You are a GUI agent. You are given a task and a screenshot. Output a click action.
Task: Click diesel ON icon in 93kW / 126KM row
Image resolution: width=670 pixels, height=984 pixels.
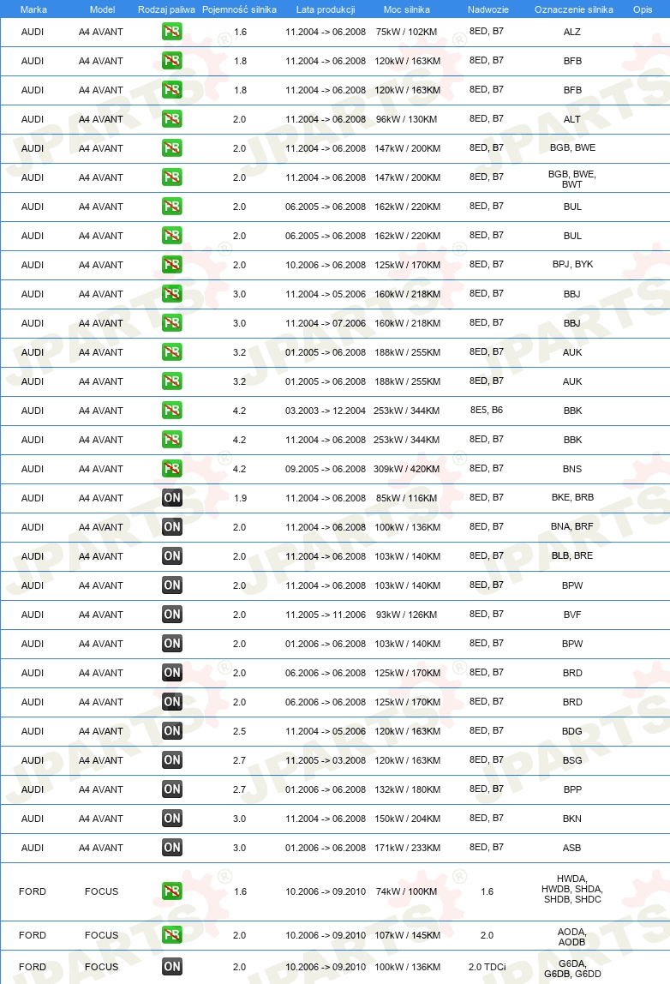coord(172,615)
